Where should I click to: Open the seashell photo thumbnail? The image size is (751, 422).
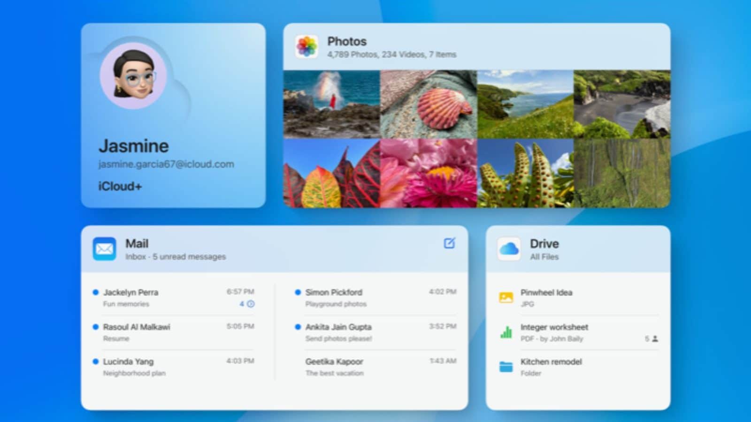429,104
